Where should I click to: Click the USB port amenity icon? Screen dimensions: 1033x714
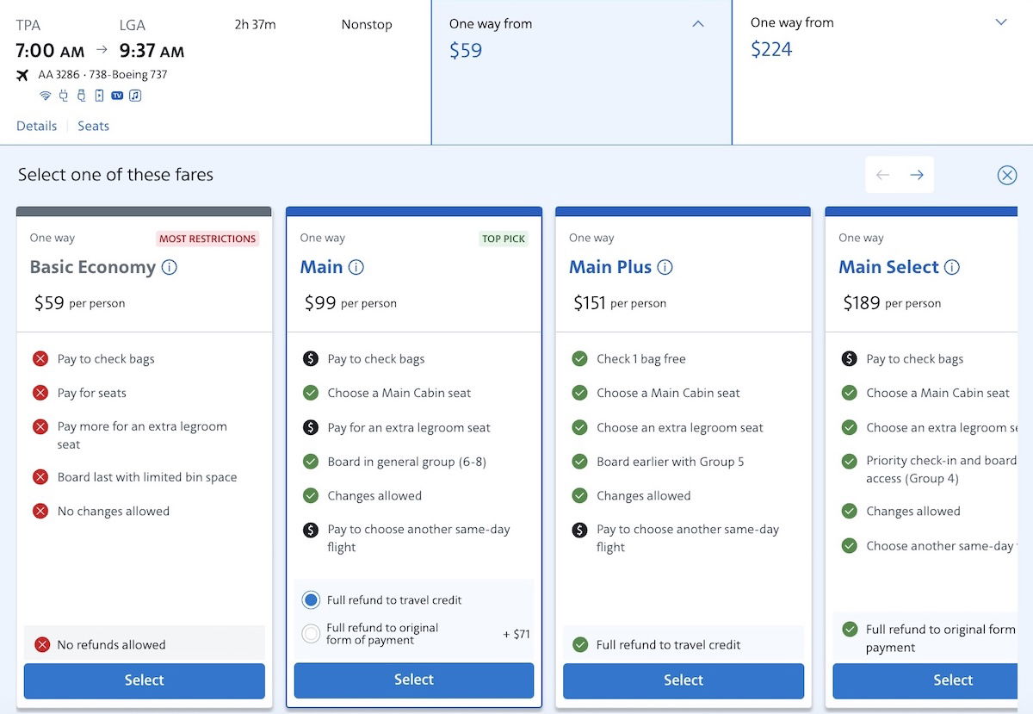pos(81,96)
